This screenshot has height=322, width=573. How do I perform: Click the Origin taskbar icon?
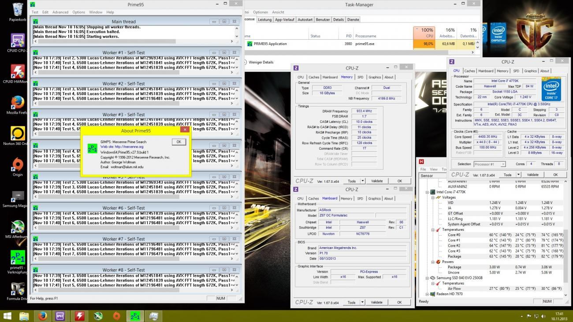pos(117,316)
